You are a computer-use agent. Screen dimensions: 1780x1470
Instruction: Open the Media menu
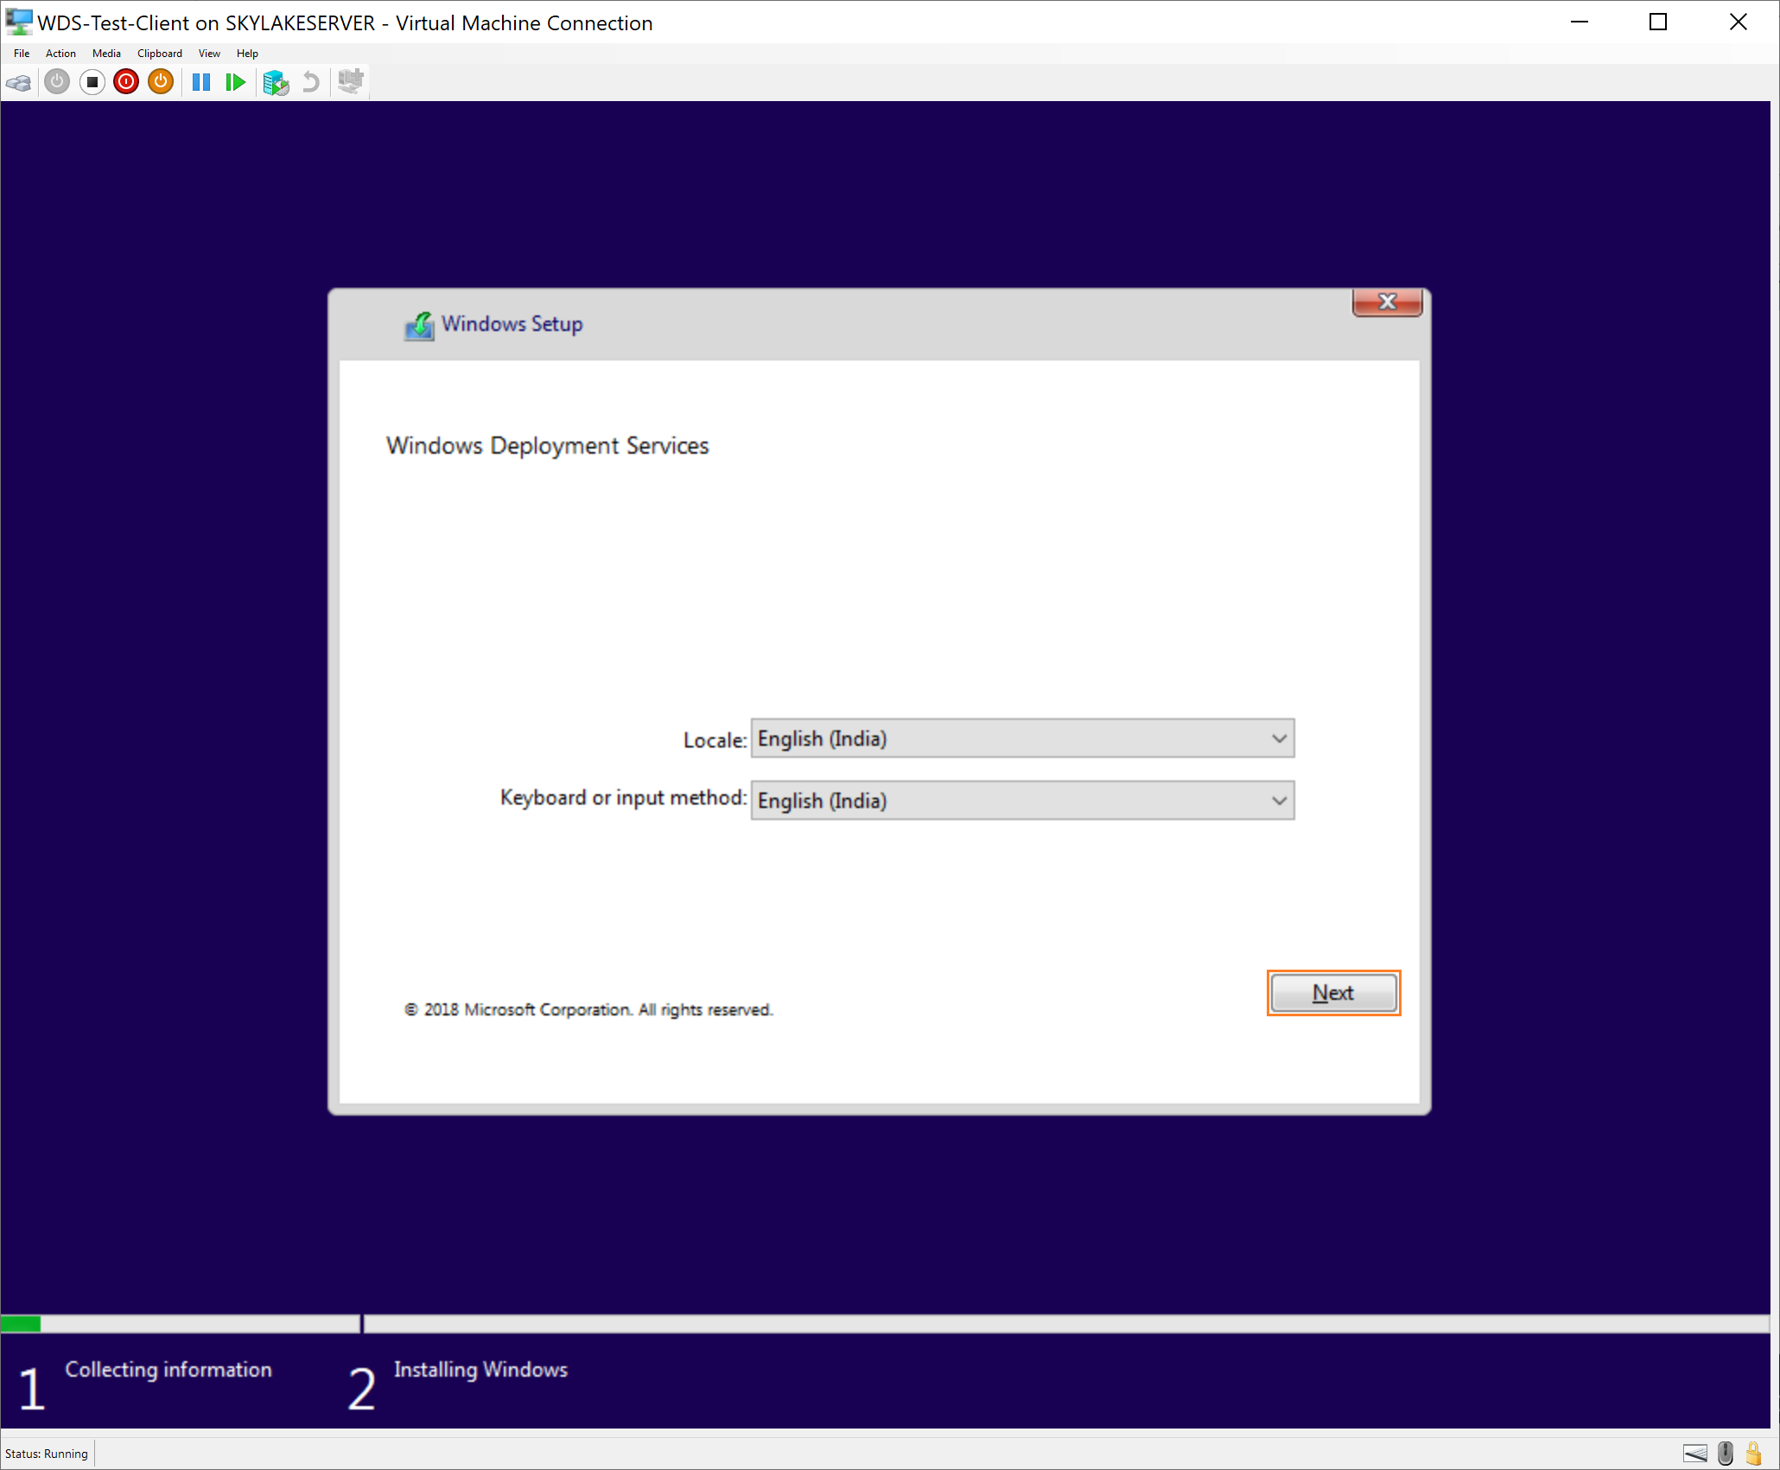click(106, 54)
